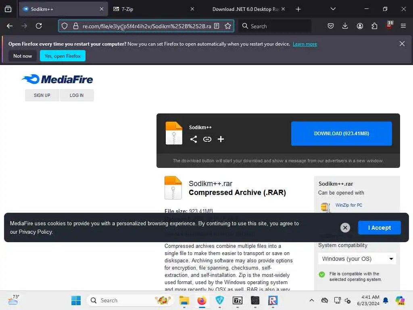Open the Firefox account icon
The height and width of the screenshot is (310, 413).
pos(360,26)
